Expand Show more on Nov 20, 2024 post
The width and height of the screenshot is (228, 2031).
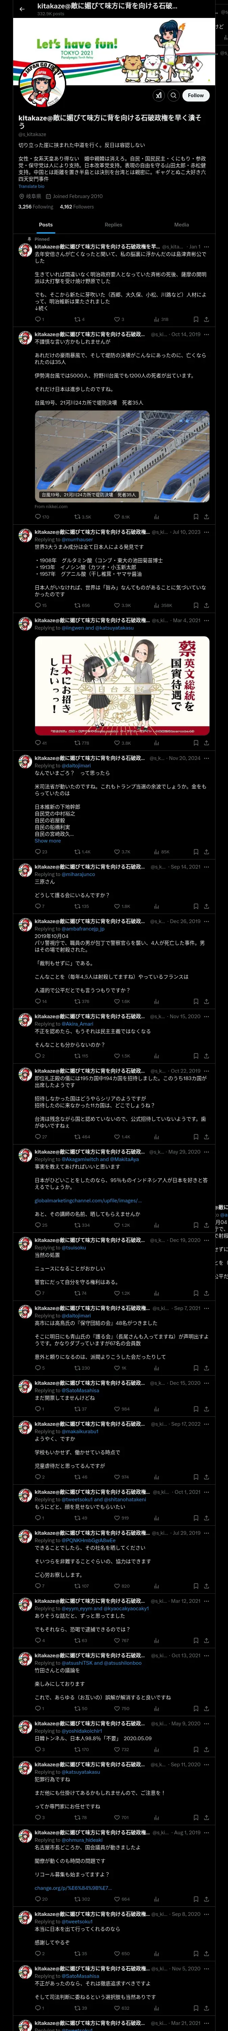[47, 840]
